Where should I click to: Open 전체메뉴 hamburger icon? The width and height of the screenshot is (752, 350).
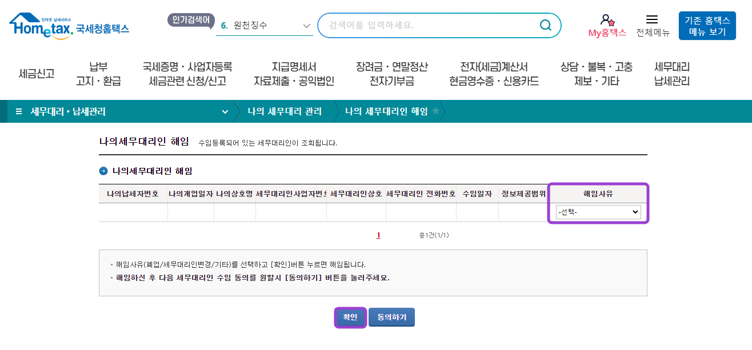click(652, 19)
